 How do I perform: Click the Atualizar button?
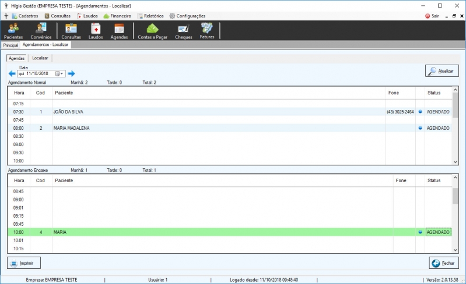442,71
